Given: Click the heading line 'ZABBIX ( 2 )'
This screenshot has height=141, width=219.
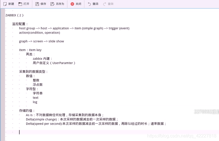Looking at the screenshot, I should (14, 15).
